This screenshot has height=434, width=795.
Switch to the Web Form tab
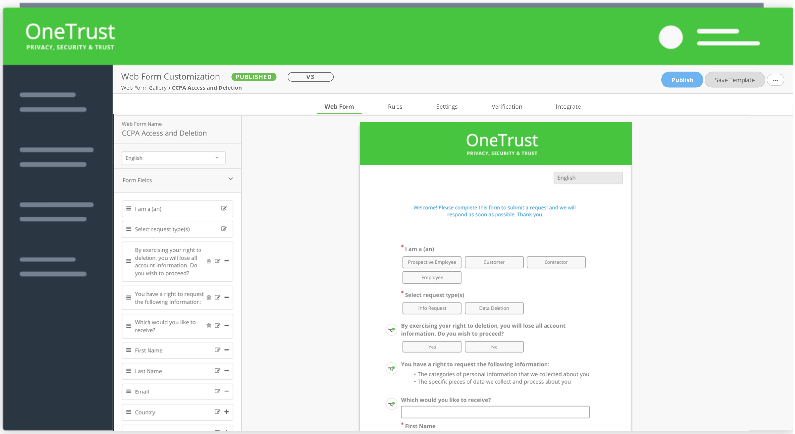tap(339, 106)
